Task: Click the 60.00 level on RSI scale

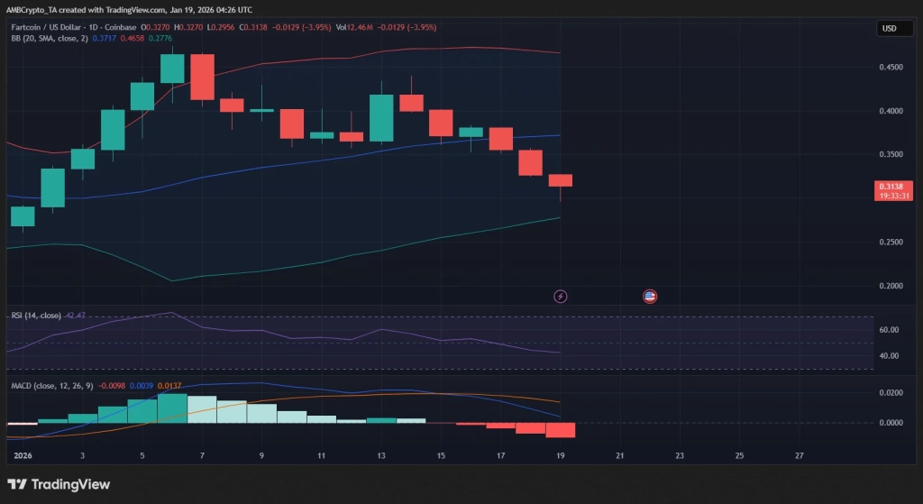Action: pyautogui.click(x=888, y=331)
